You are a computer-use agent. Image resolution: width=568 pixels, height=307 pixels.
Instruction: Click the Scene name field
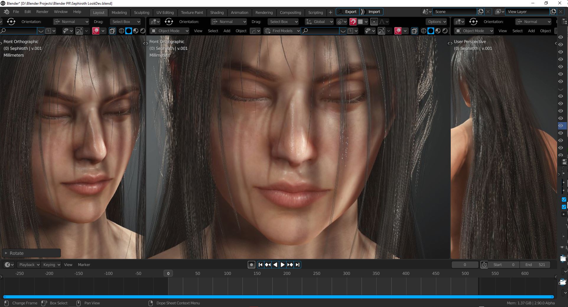click(x=455, y=12)
